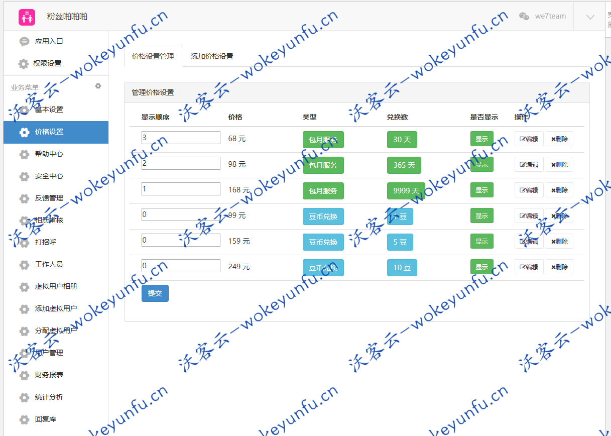Screen dimensions: 611x436
Task: Toggle 显示 for the 168 元 row
Action: (482, 190)
